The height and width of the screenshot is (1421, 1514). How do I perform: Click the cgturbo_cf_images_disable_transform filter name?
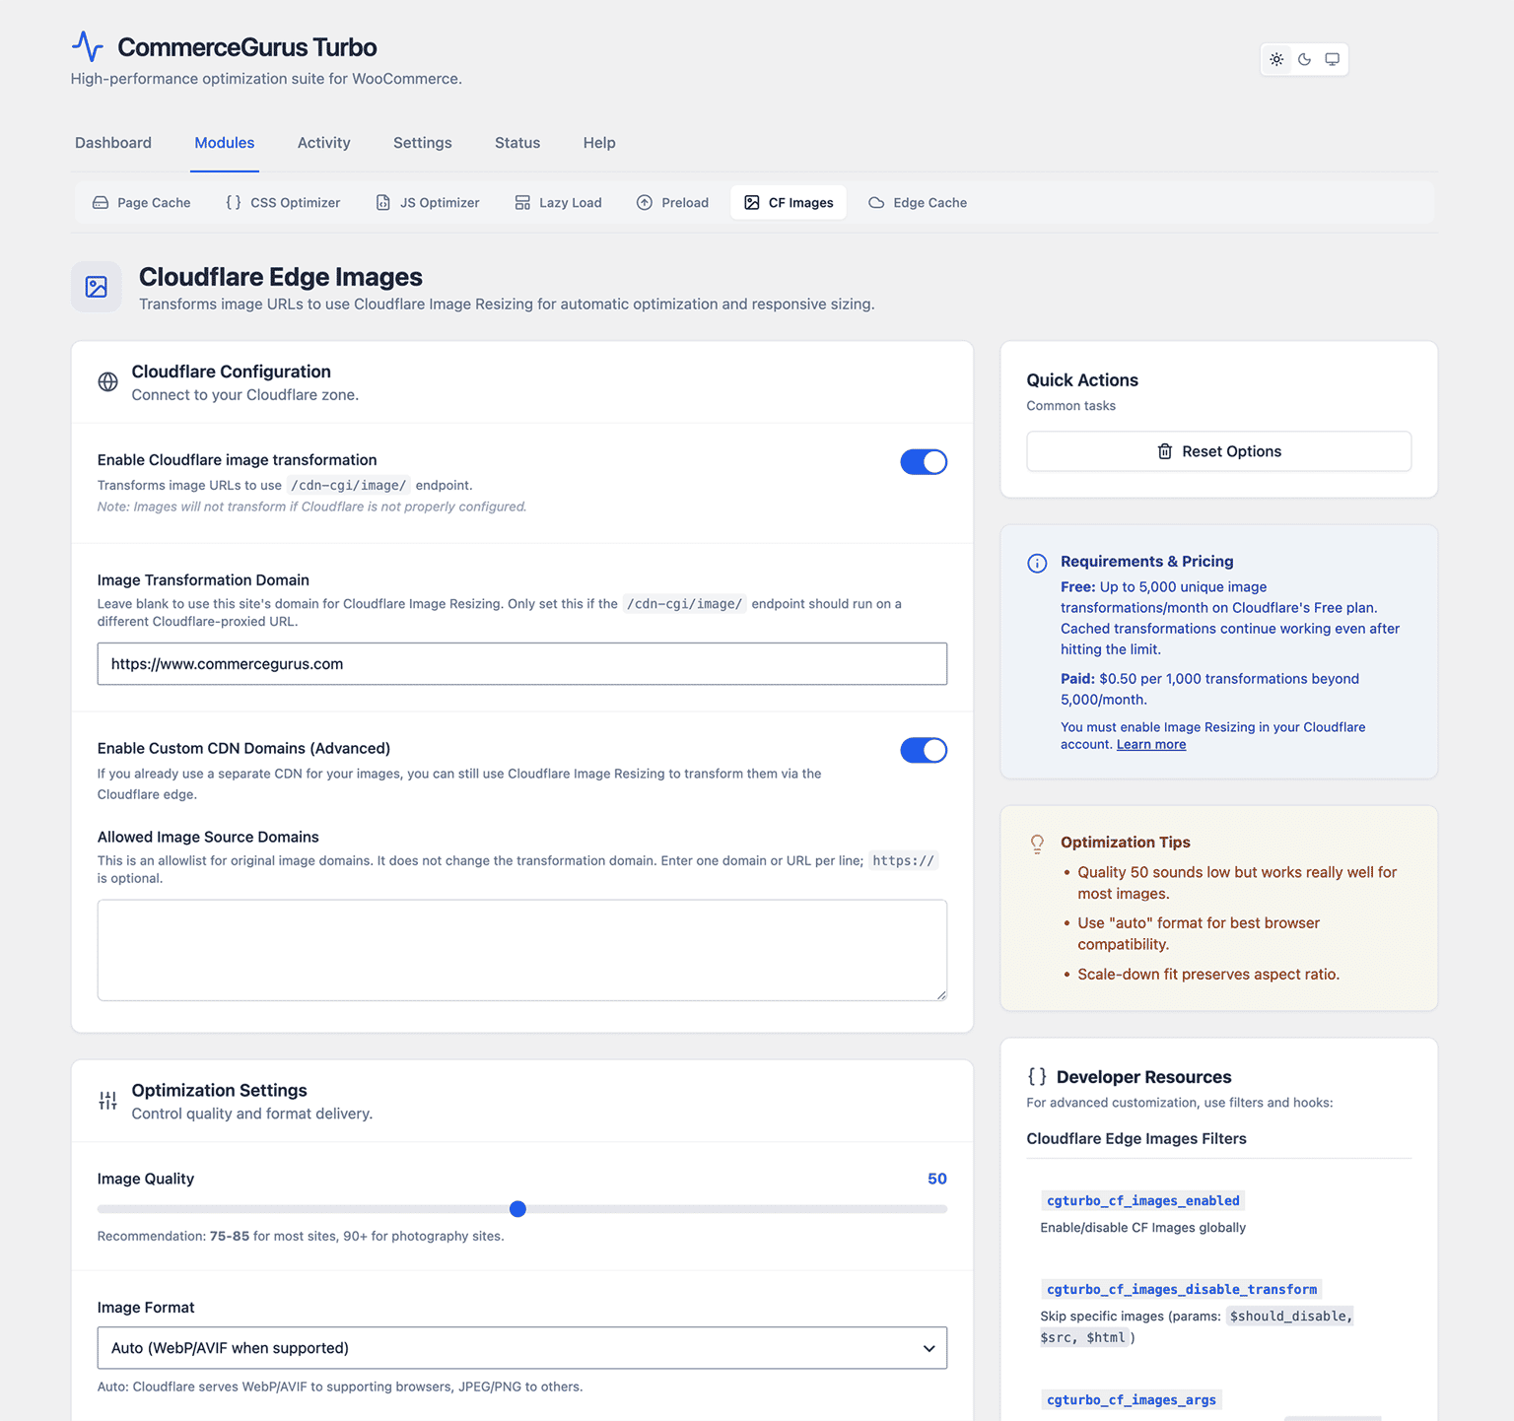(1182, 1289)
